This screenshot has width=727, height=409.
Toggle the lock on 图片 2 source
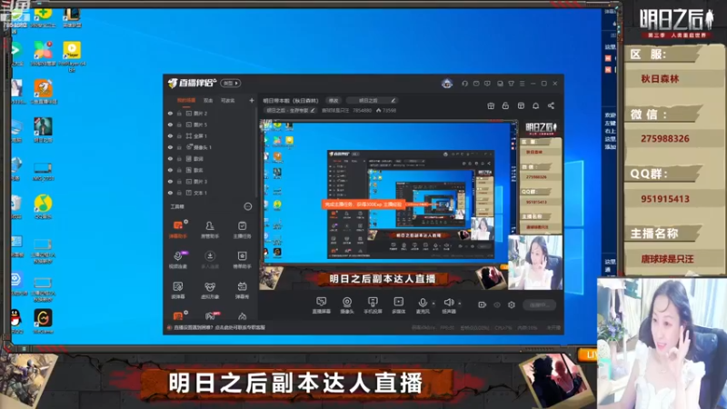click(179, 113)
